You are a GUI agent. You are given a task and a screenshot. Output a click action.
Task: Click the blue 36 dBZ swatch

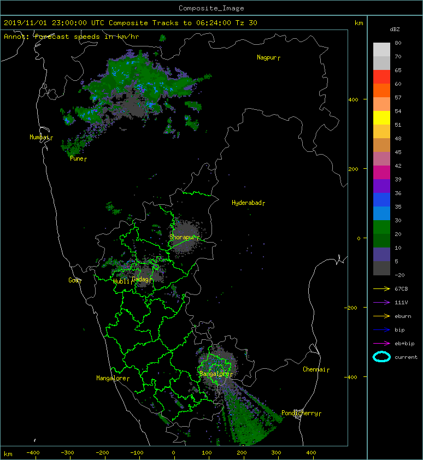[x=381, y=199]
